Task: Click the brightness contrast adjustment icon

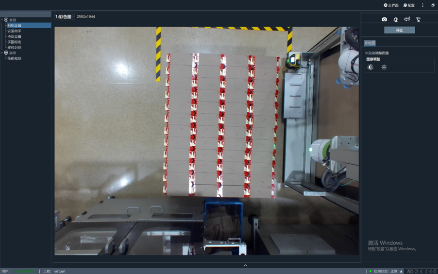Action: coord(371,67)
